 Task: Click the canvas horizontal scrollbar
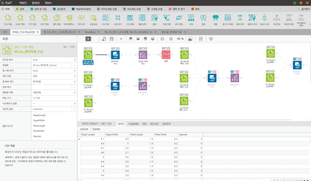(x=185, y=120)
